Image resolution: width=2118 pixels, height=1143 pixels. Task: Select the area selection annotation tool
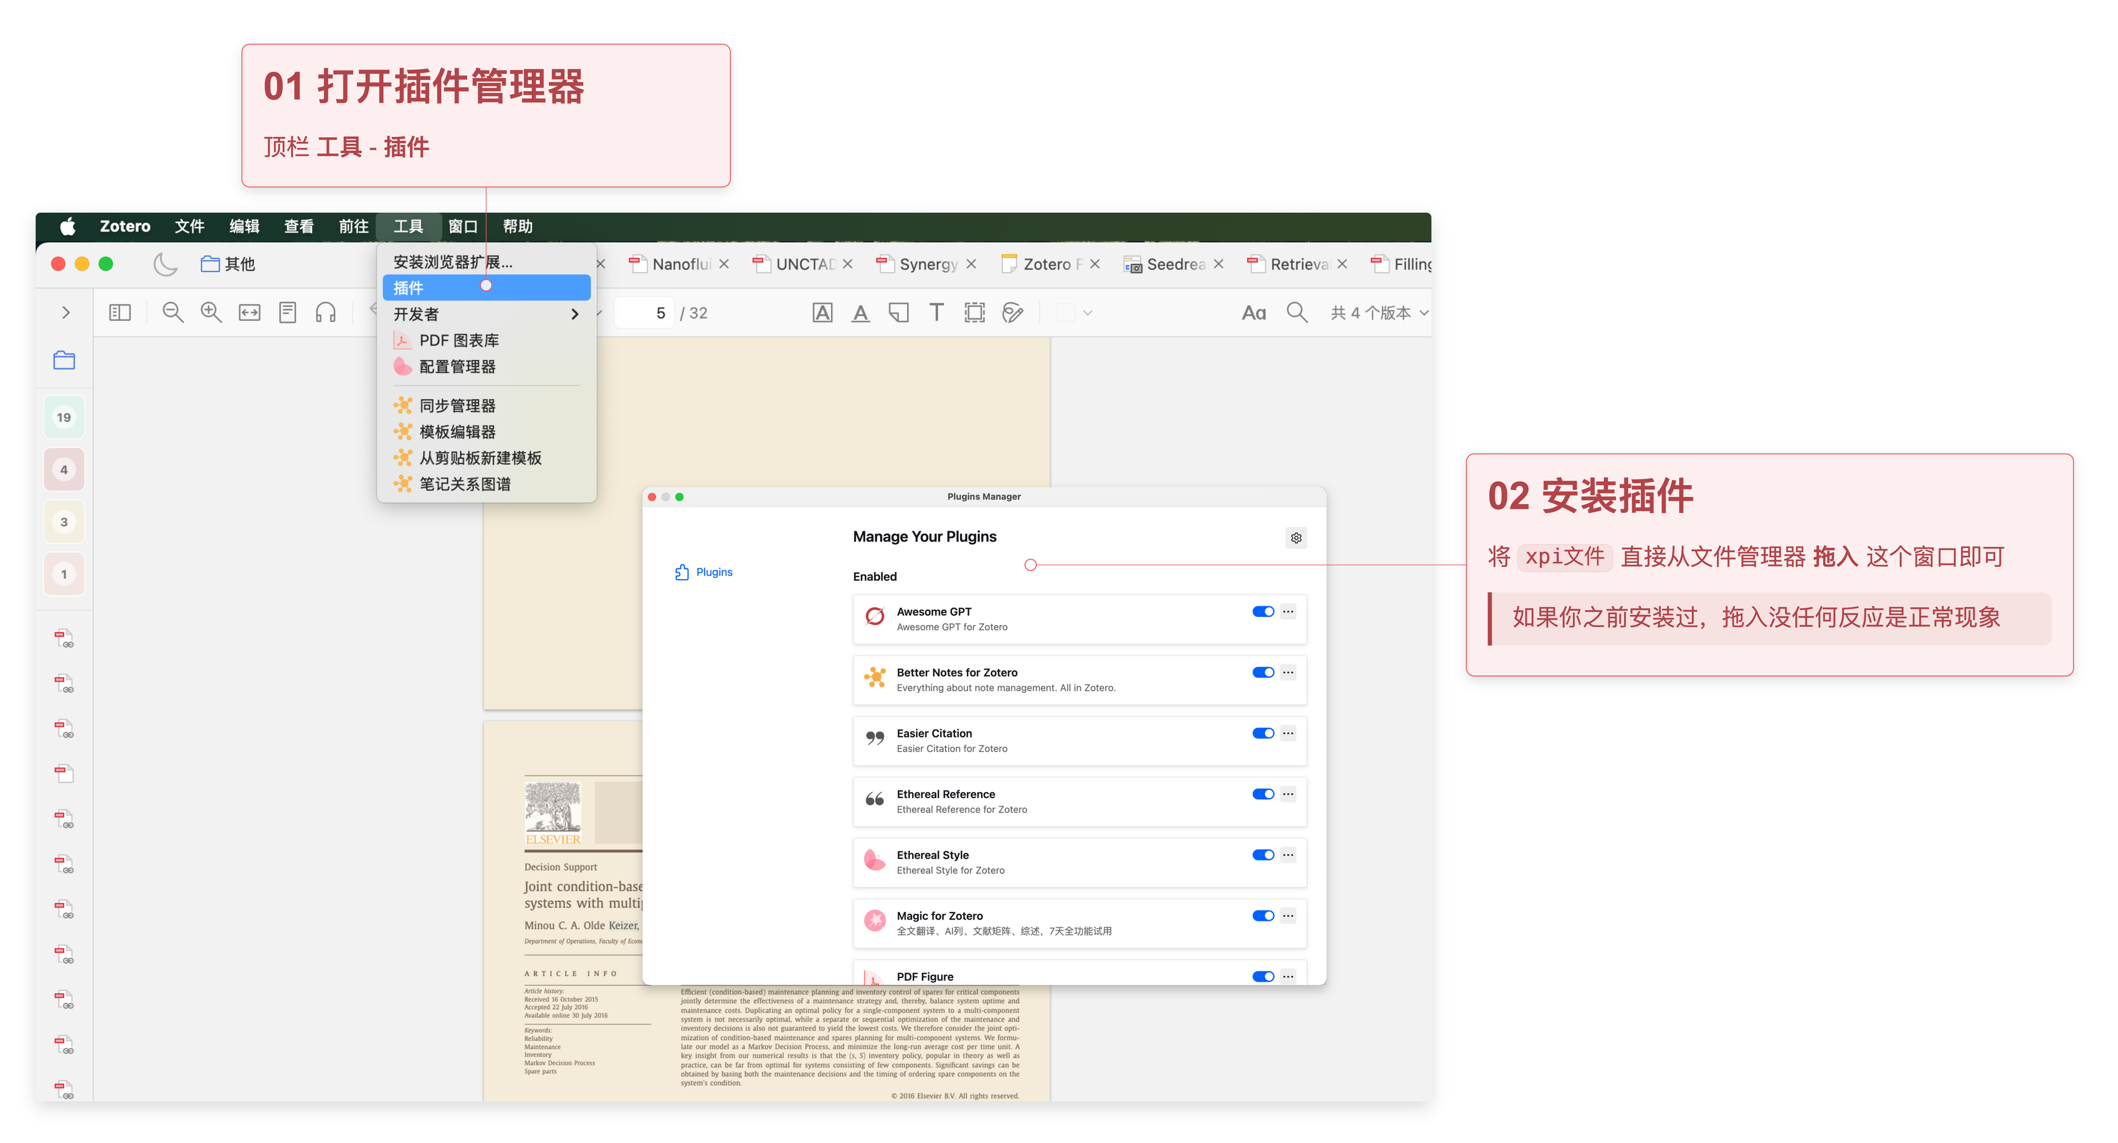(x=974, y=313)
